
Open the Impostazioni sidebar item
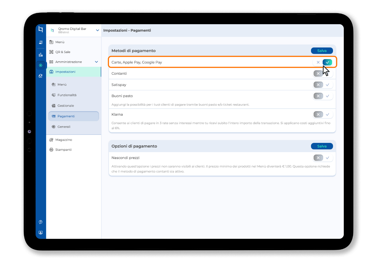74,72
